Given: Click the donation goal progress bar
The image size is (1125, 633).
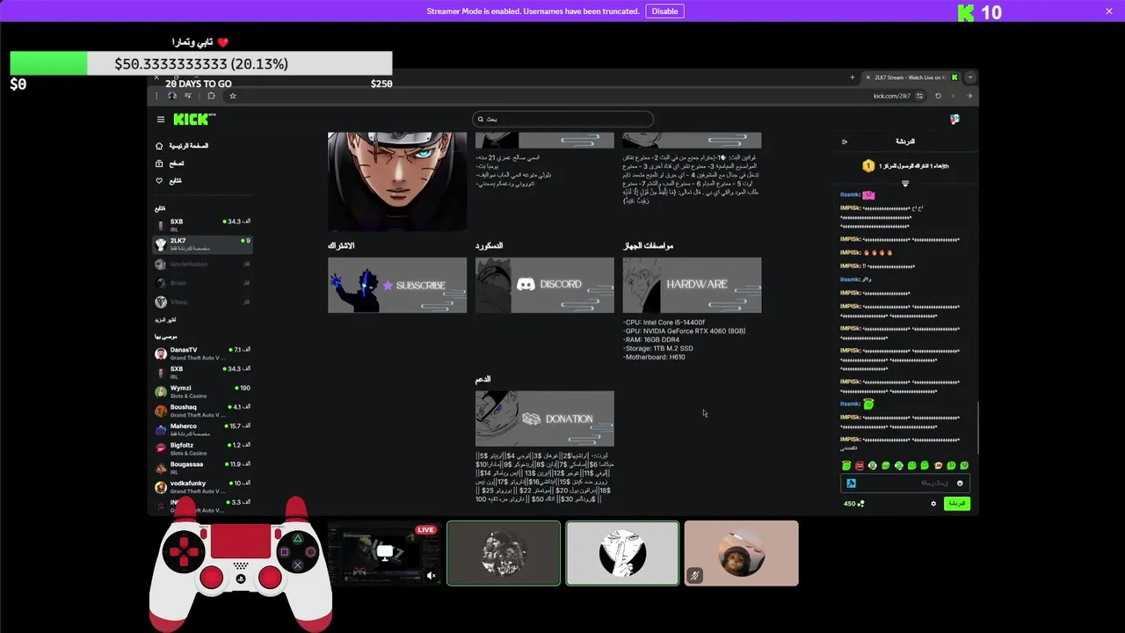Looking at the screenshot, I should (201, 63).
